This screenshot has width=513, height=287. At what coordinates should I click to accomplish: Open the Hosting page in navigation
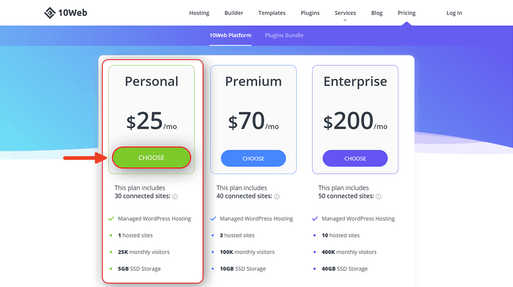[x=199, y=13]
